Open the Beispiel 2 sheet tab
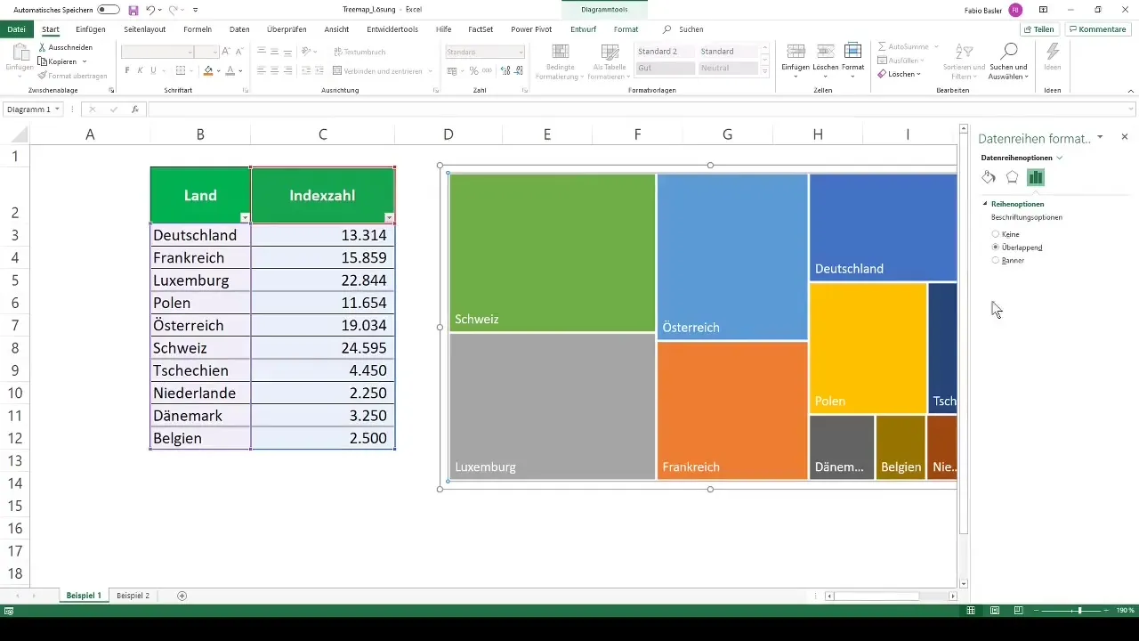The height and width of the screenshot is (641, 1139). tap(133, 595)
